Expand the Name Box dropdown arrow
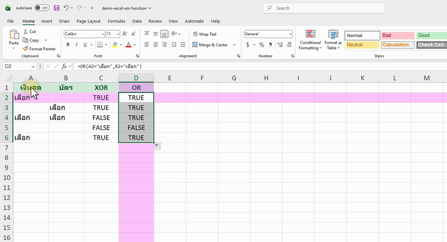The width and height of the screenshot is (447, 242). coord(33,66)
